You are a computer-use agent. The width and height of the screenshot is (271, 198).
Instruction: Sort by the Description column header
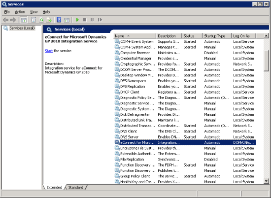pos(169,36)
